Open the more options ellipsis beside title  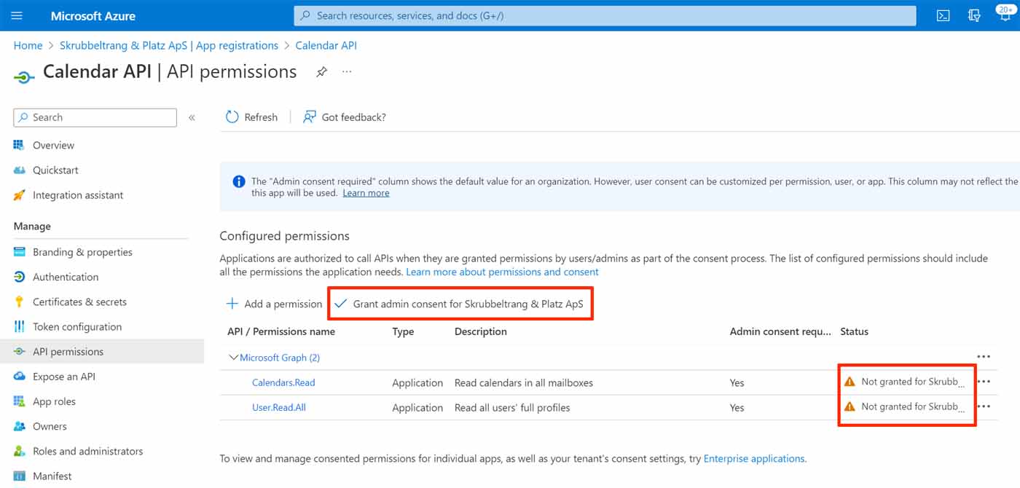pos(347,71)
